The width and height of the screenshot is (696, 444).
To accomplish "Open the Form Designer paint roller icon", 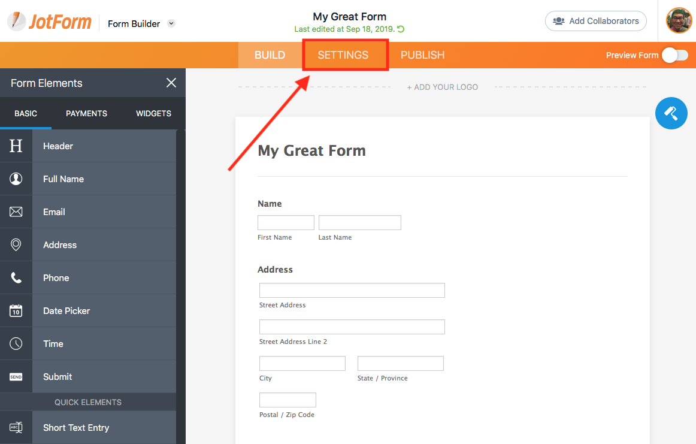I will coord(671,113).
